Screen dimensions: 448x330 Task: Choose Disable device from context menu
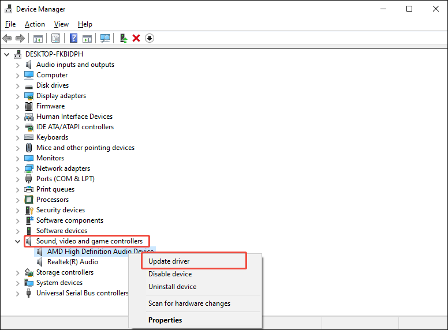point(195,274)
